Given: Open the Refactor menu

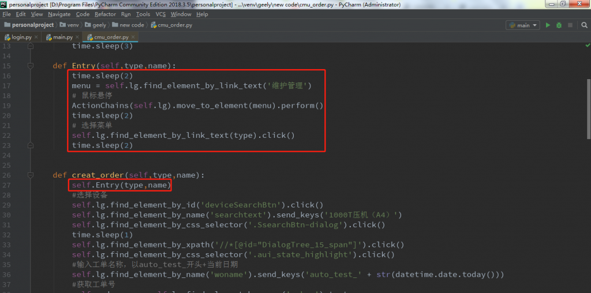Looking at the screenshot, I should 105,14.
